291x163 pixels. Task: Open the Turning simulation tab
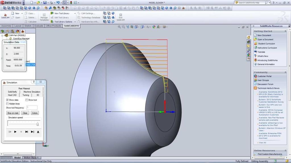point(26,95)
